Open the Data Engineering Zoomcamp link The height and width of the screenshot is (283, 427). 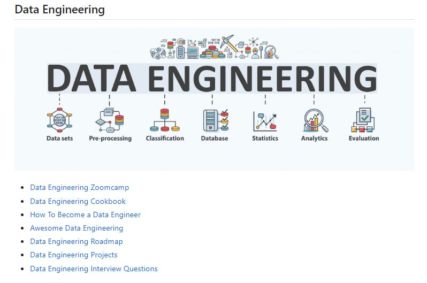[x=79, y=188]
